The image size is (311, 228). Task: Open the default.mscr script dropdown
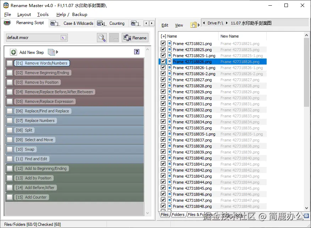tap(63, 38)
